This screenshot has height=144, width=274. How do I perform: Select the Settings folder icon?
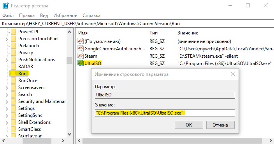pos(13,108)
